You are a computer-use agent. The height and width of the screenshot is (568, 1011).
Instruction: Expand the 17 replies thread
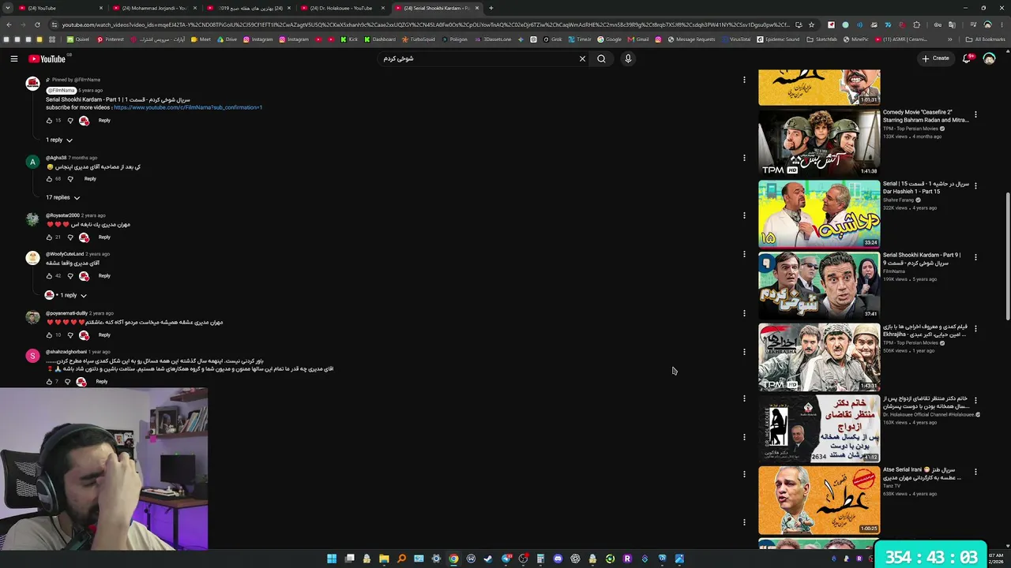[62, 197]
